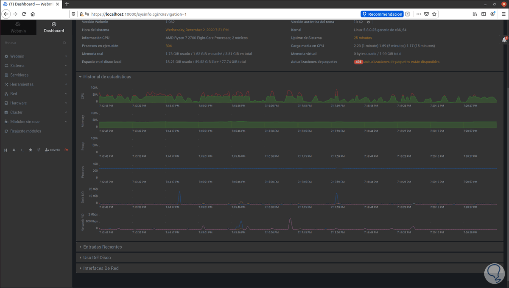Click Reajusta módulos in sidebar
Screen dimensions: 509x288
[x=25, y=131]
